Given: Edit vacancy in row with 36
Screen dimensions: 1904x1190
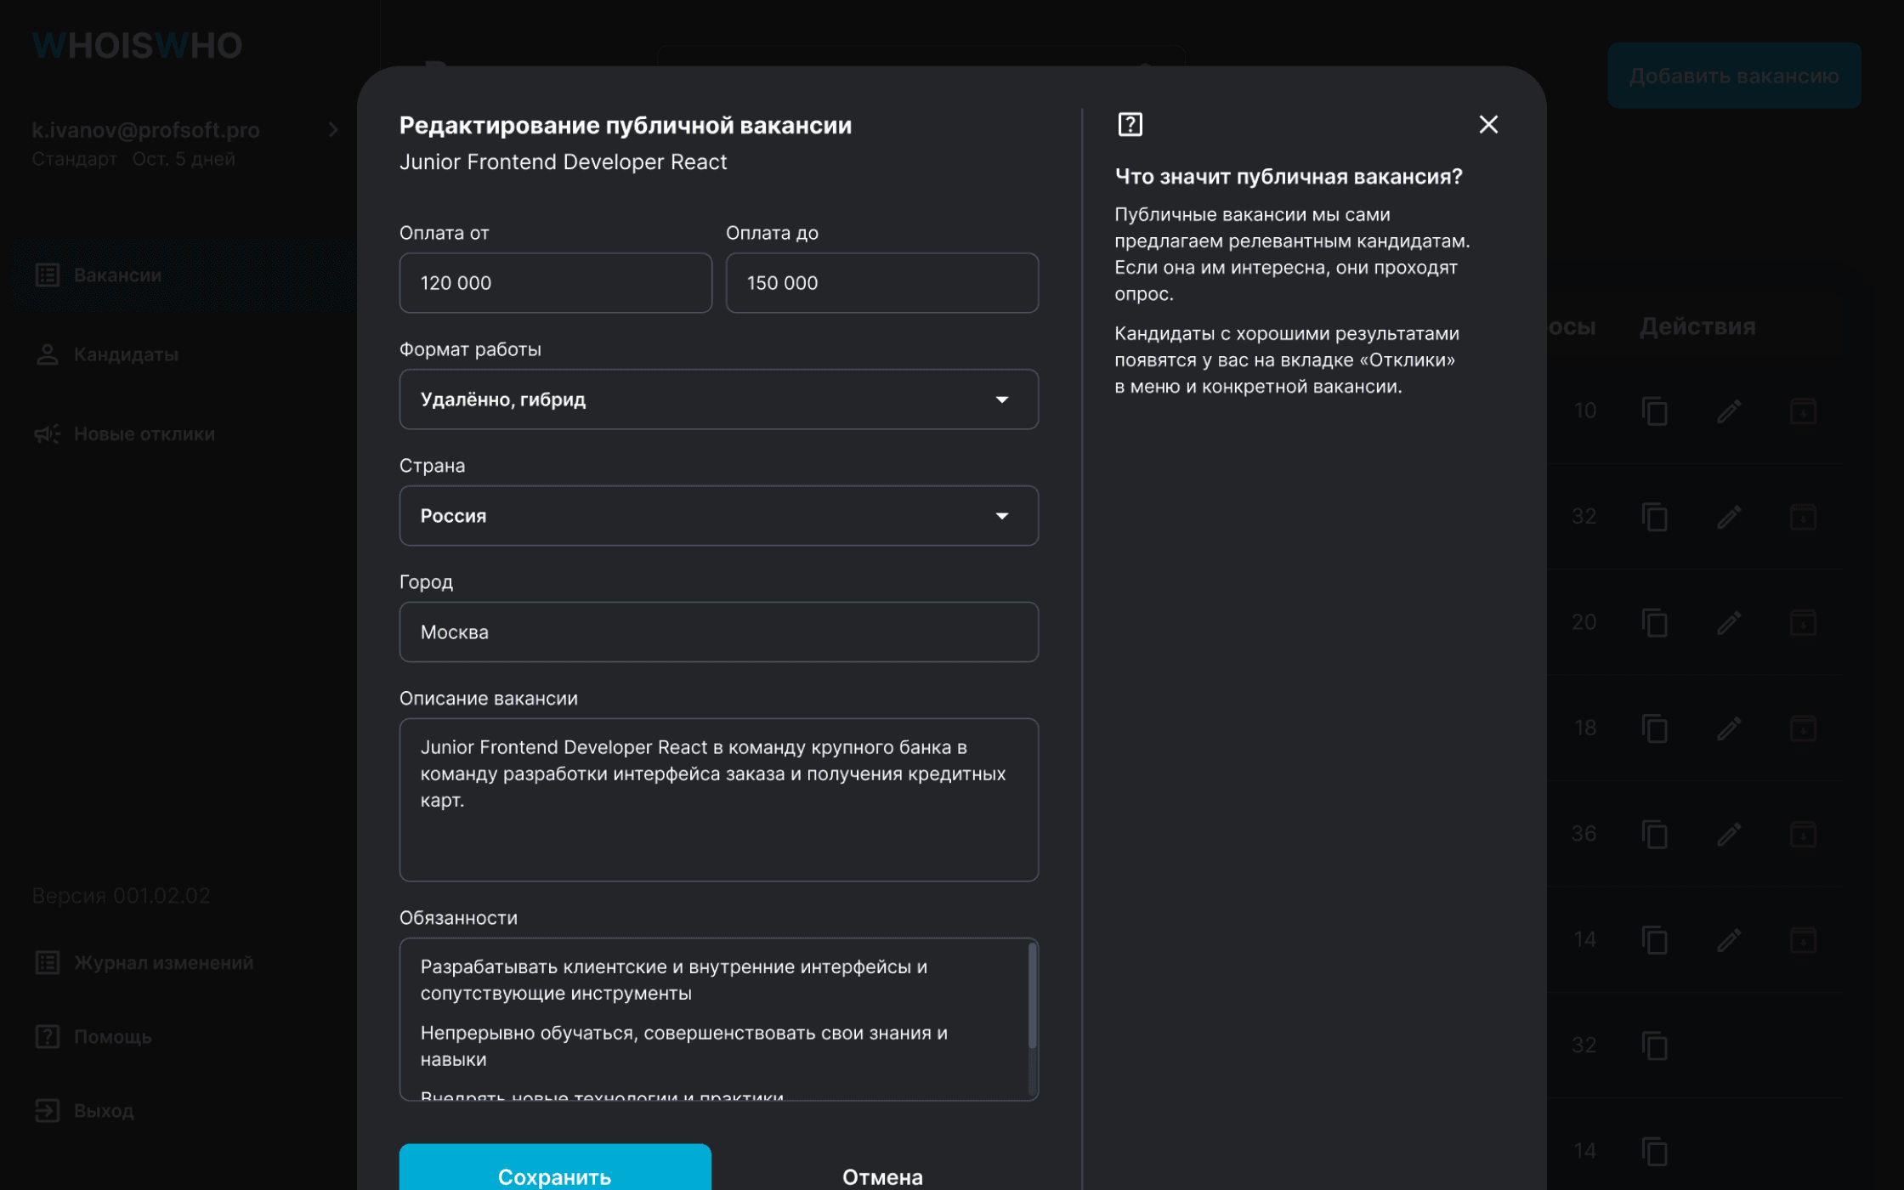Looking at the screenshot, I should 1729,834.
